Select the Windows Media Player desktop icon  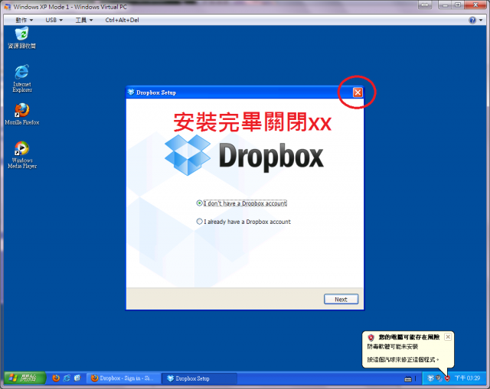coord(22,154)
